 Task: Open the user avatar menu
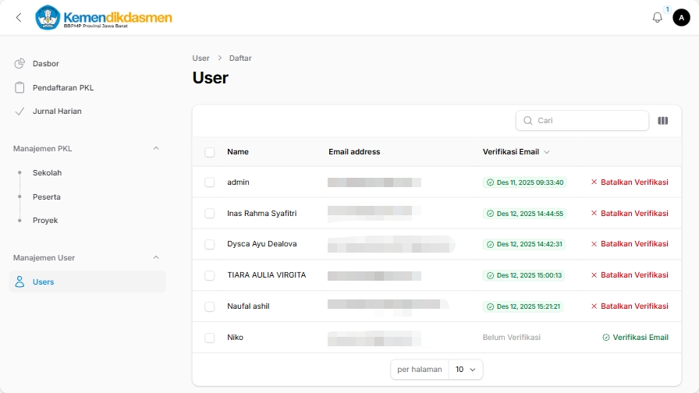click(x=681, y=17)
